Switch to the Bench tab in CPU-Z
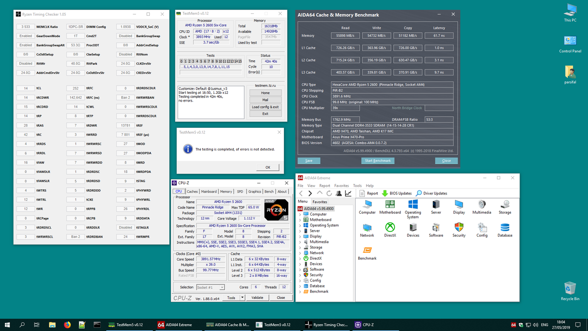 coord(269,192)
